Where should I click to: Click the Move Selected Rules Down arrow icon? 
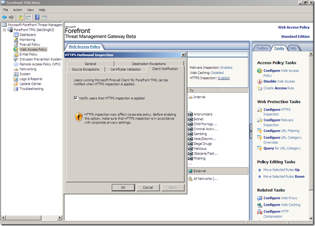[260, 177]
